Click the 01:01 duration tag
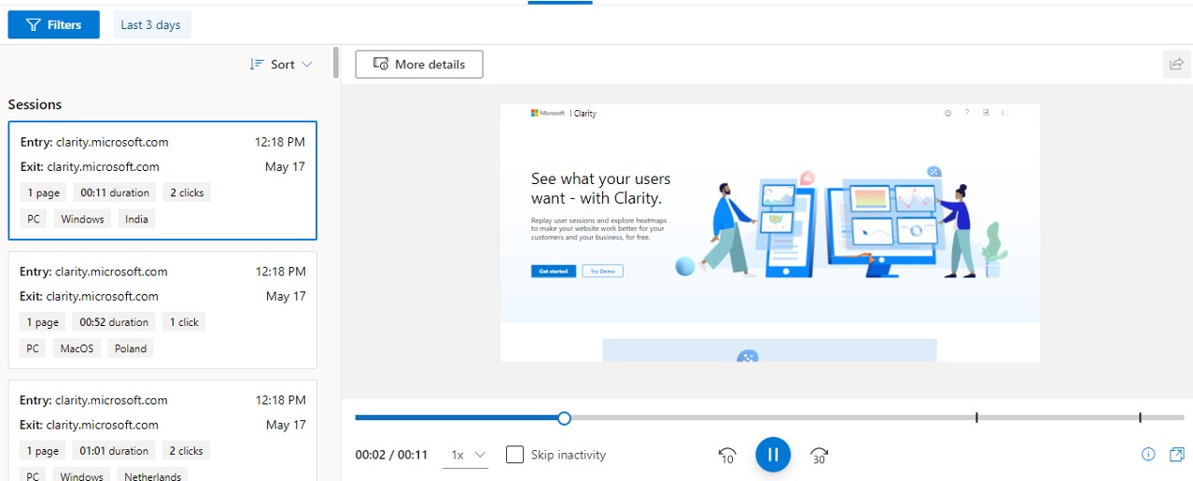 115,451
